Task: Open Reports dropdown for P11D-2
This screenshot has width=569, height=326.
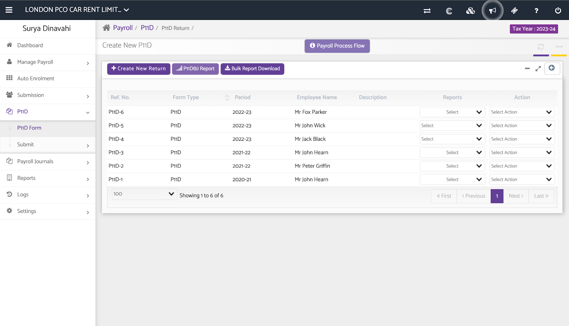Action: (452, 166)
